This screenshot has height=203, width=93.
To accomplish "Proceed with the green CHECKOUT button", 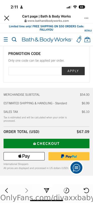I will (x=46, y=143).
